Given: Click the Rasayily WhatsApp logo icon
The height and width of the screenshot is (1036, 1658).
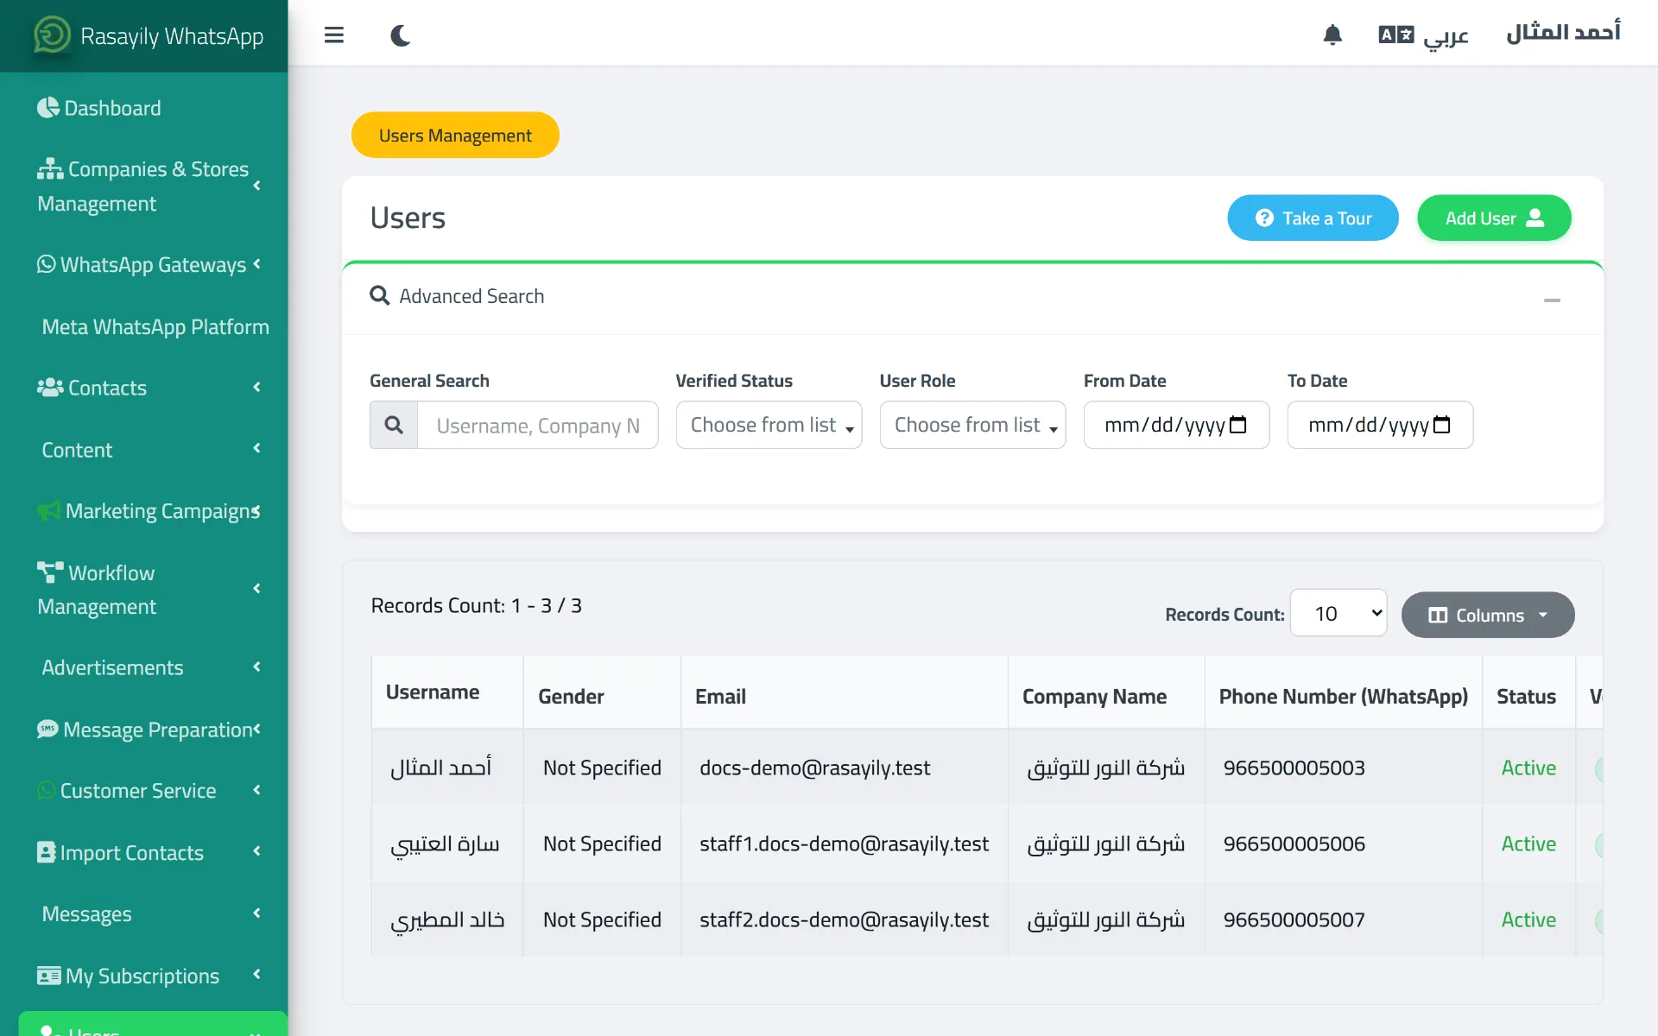Looking at the screenshot, I should click(x=52, y=35).
